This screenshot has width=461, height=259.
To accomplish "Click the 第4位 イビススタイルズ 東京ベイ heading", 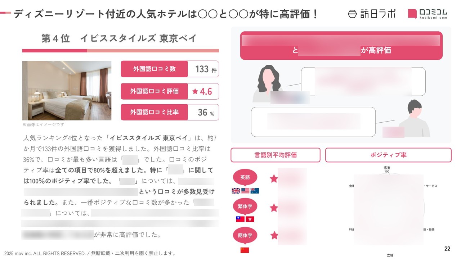I will coord(119,38).
